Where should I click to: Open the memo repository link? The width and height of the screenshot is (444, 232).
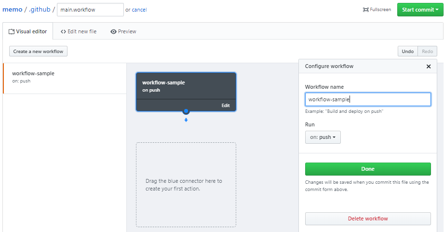(x=12, y=10)
